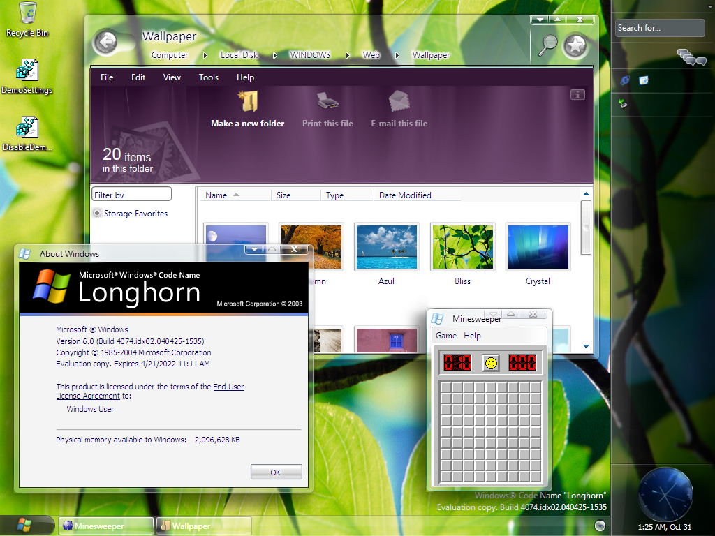Click top-left Minesweeper grid cell
Image resolution: width=715 pixels, height=536 pixels.
click(x=446, y=387)
